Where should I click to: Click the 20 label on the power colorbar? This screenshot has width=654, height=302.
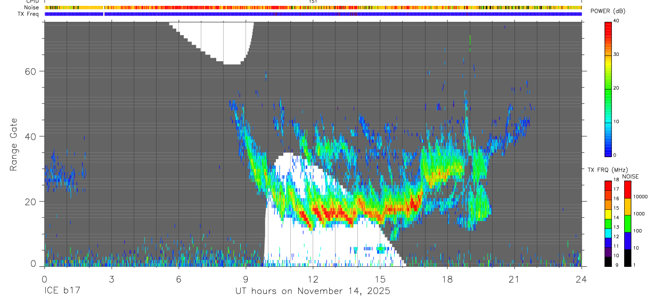click(617, 88)
